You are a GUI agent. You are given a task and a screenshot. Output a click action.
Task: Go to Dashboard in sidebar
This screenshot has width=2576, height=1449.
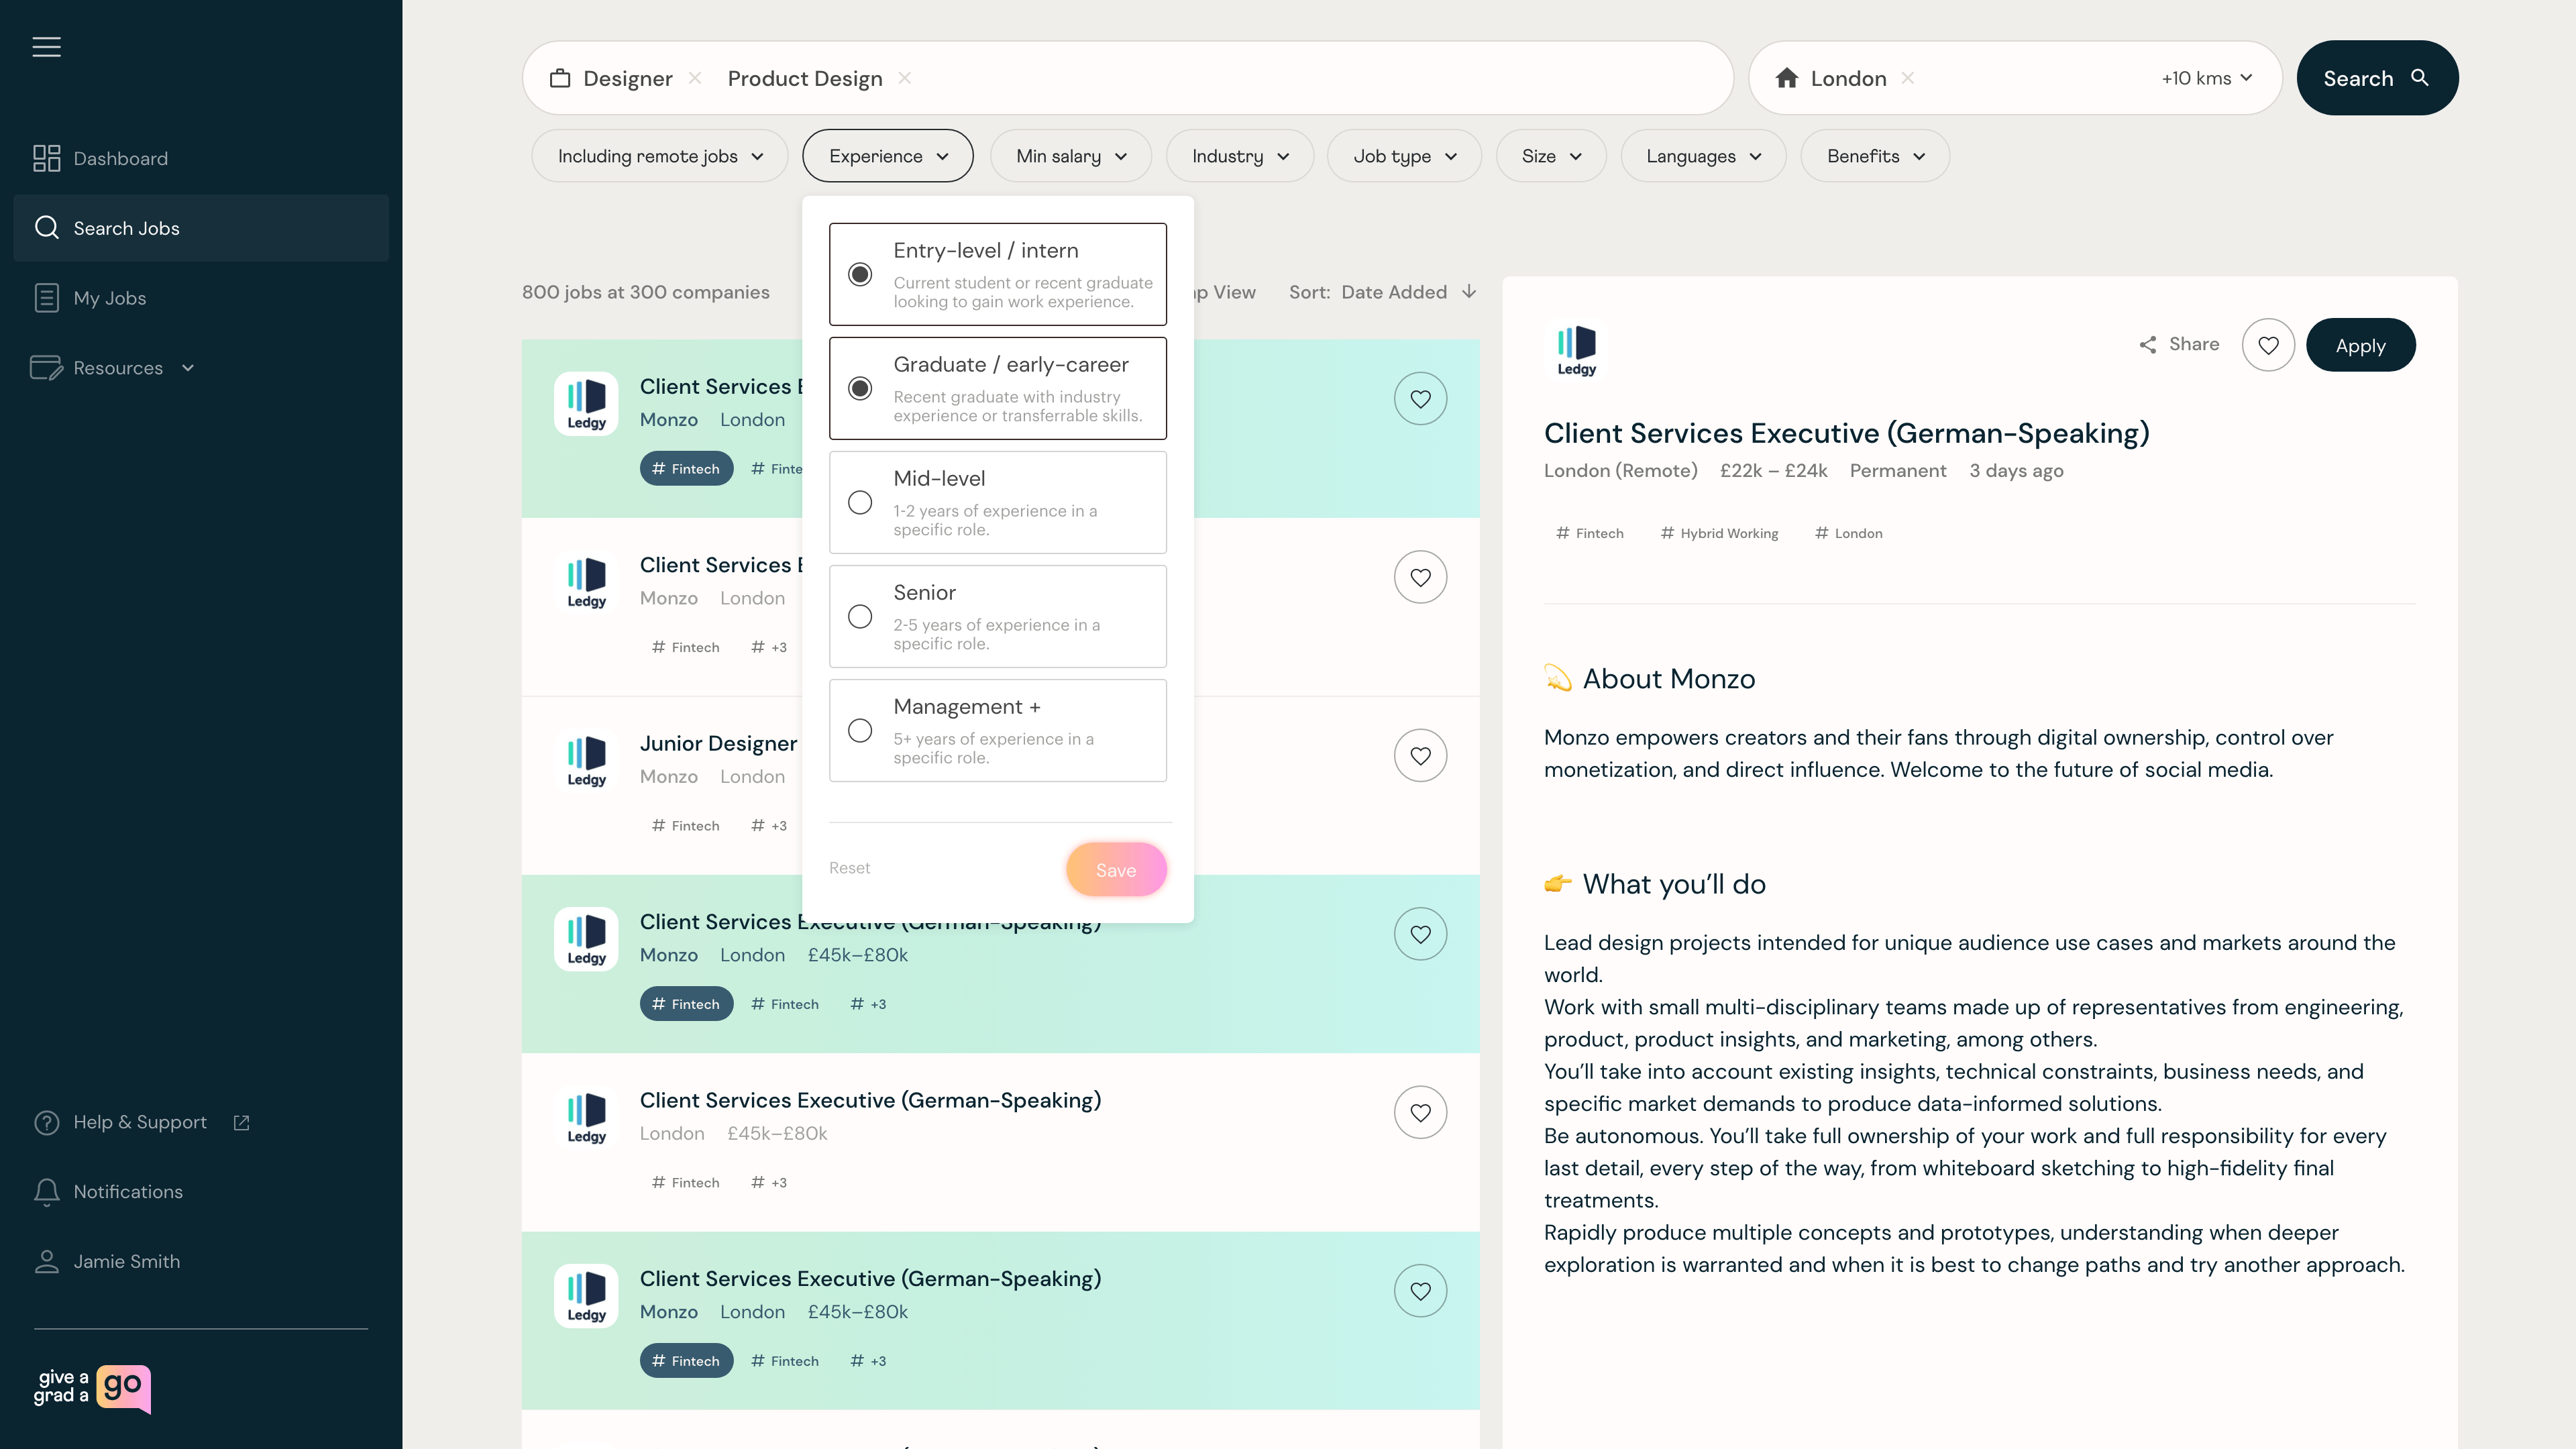coord(201,158)
